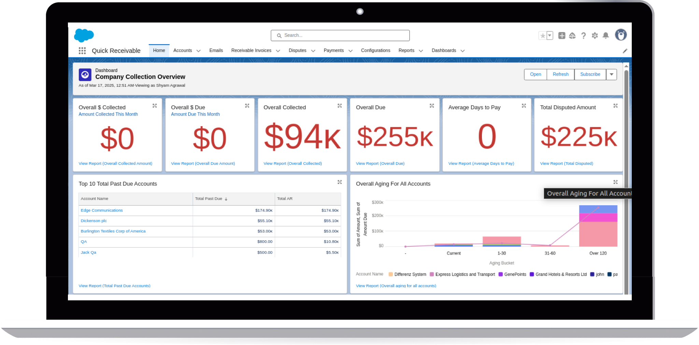699x345 pixels.
Task: Toggle favorite star for this page
Action: point(542,35)
